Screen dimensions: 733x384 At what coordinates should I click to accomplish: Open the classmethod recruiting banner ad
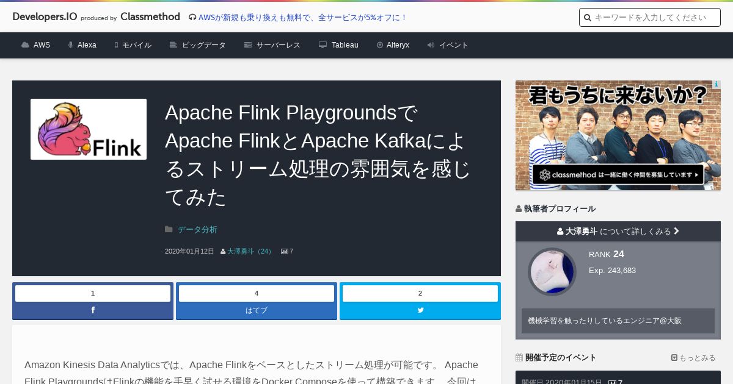618,135
